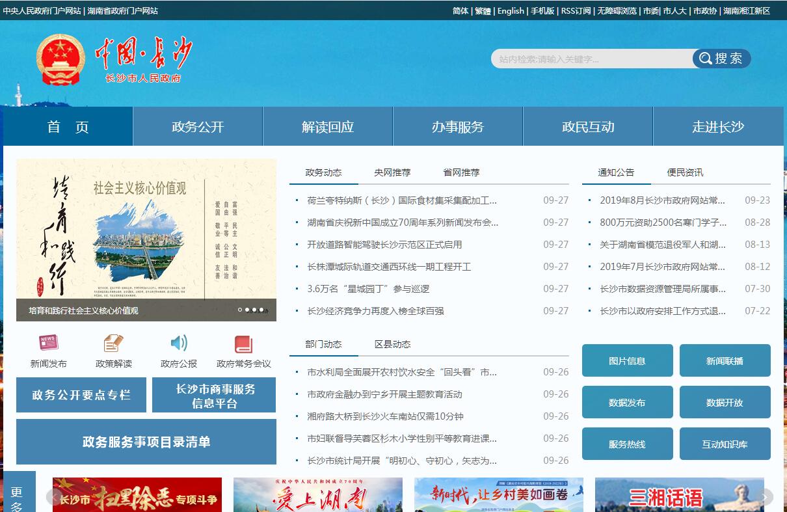Click the 数据开放 button
This screenshot has height=512, width=787.
click(x=725, y=403)
